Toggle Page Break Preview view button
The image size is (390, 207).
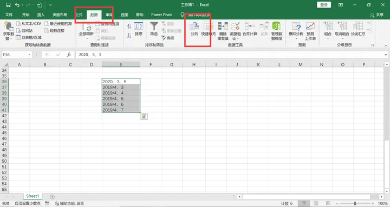(x=328, y=203)
